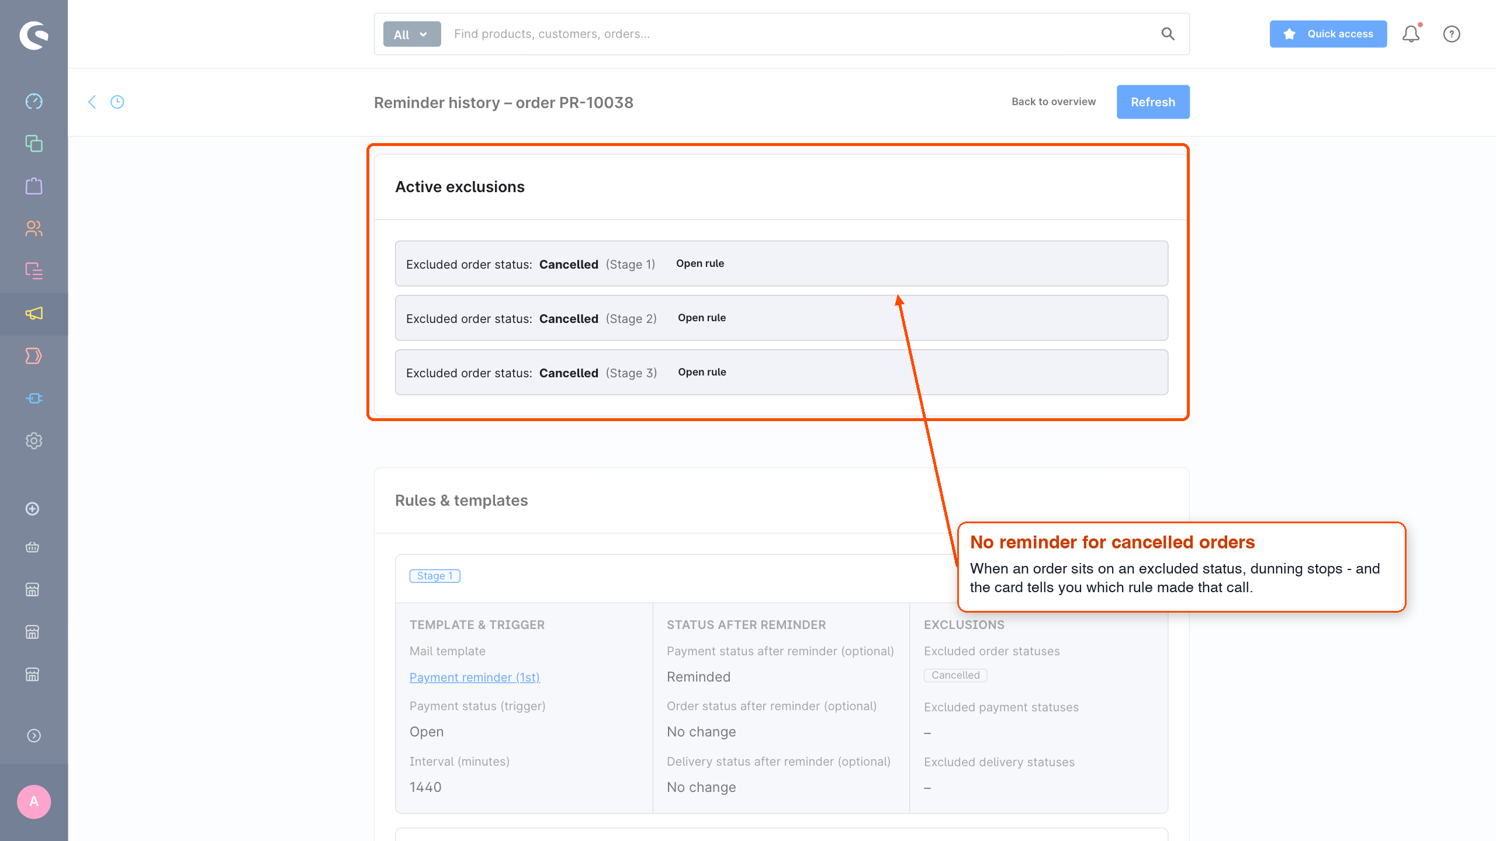Open the Content sidebar icon
Viewport: 1496px width, 841px height.
(x=34, y=271)
